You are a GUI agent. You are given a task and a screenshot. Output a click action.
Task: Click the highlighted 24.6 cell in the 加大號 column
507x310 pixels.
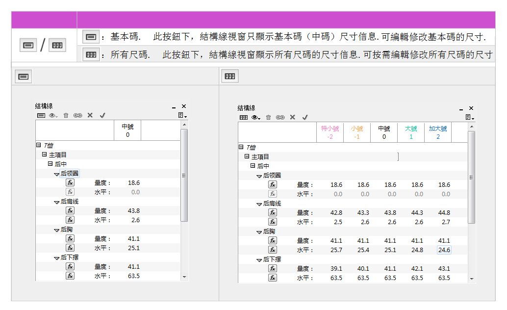pos(444,250)
